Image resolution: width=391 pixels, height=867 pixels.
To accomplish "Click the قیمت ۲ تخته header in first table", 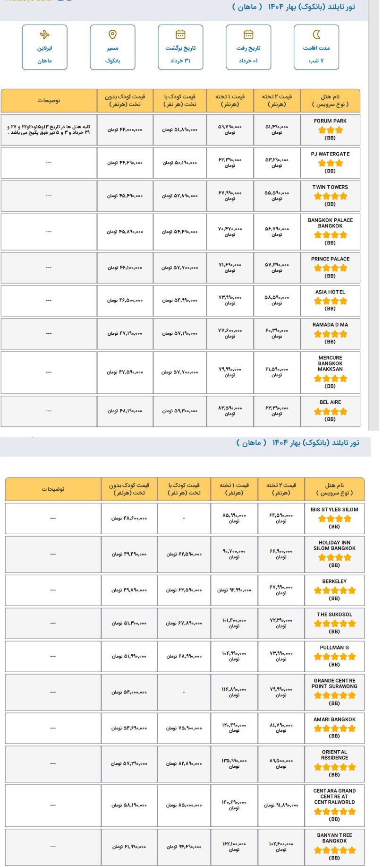I will tap(277, 100).
